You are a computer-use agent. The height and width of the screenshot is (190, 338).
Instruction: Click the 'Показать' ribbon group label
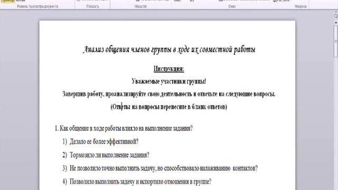(x=93, y=6)
